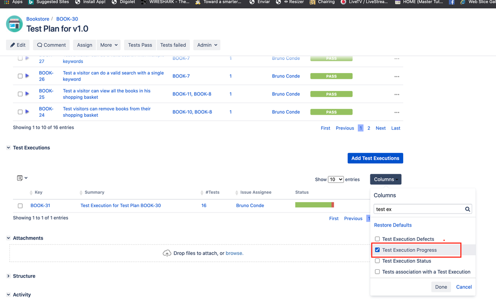Open Test Execution for Test Plan BOOK-30
496x303 pixels.
(x=121, y=206)
